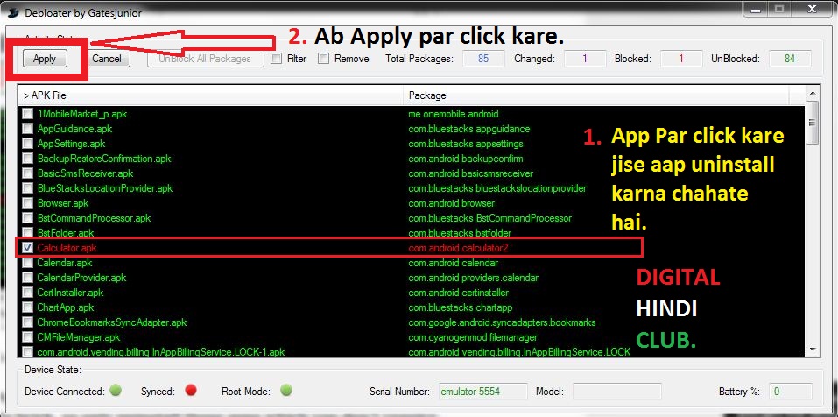The height and width of the screenshot is (417, 838).
Task: Check the CertInstaller.apk checkbox
Action: tap(27, 293)
